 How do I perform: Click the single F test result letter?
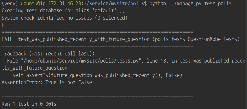point(3,25)
